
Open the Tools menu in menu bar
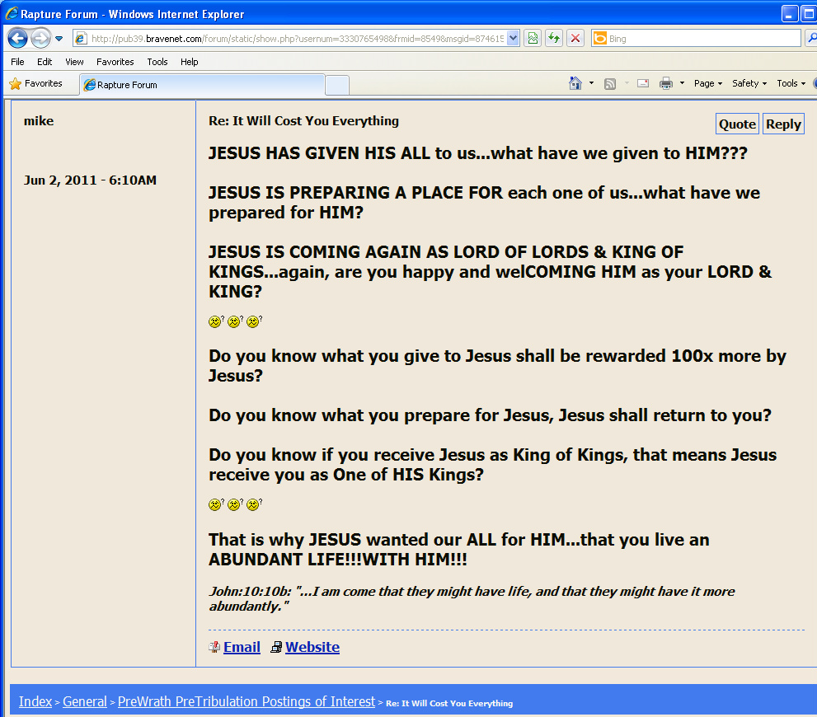[x=157, y=62]
